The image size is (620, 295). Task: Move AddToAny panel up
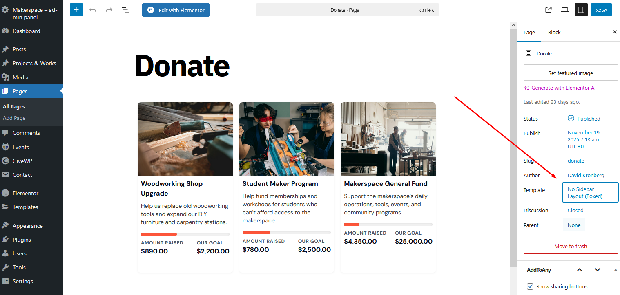[x=580, y=270]
